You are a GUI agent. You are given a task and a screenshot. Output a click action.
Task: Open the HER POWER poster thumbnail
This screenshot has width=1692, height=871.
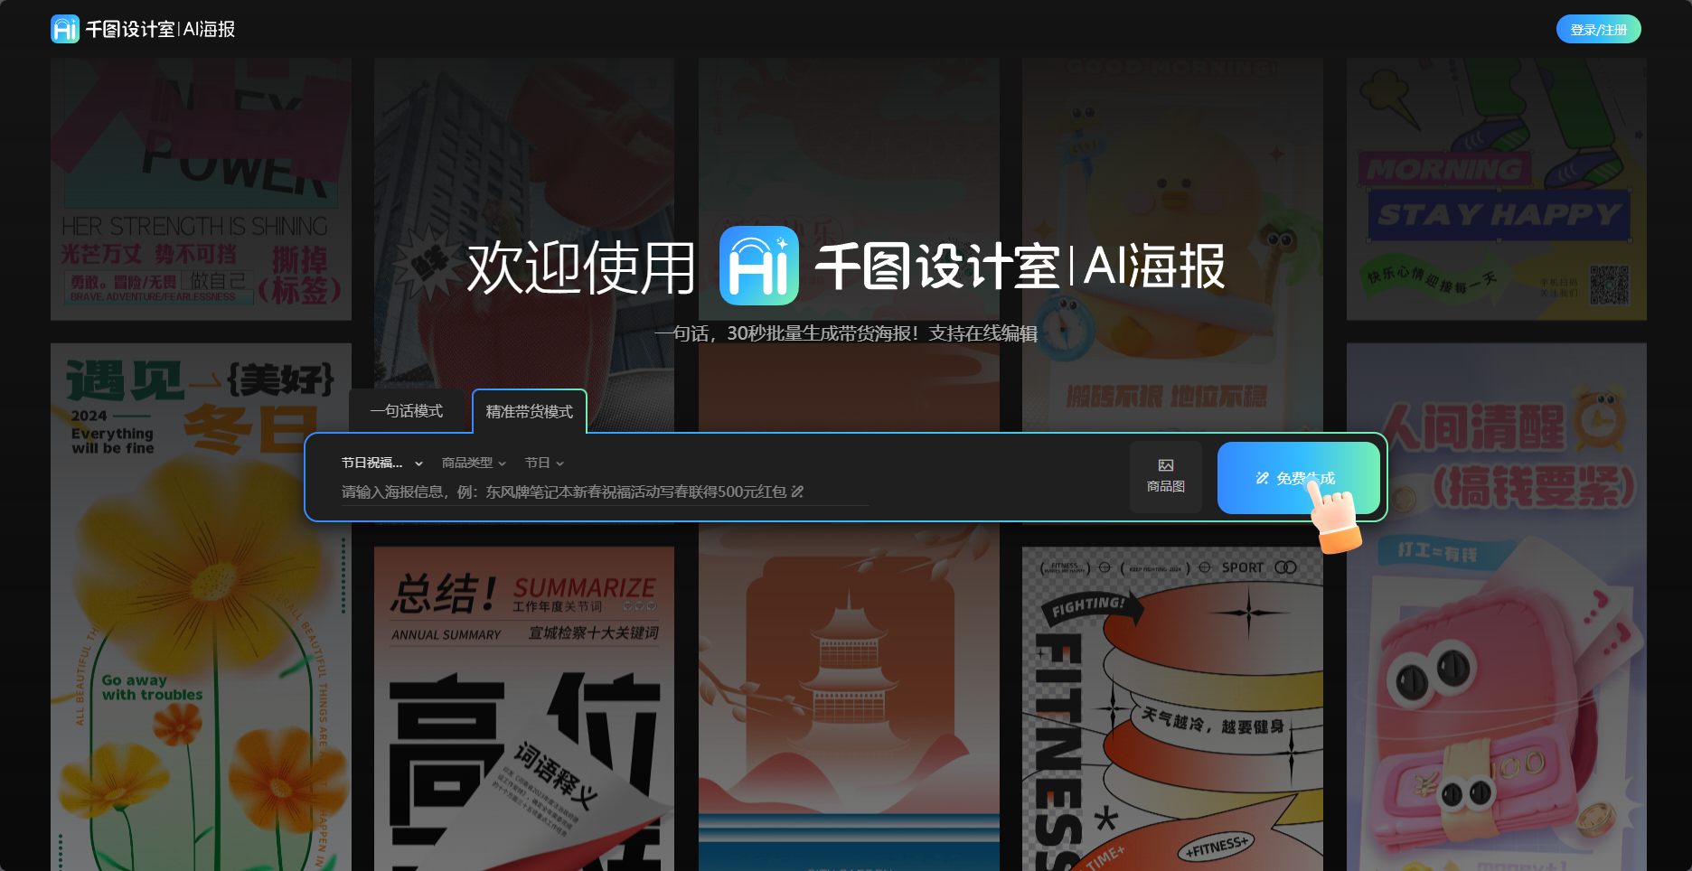[x=201, y=188]
